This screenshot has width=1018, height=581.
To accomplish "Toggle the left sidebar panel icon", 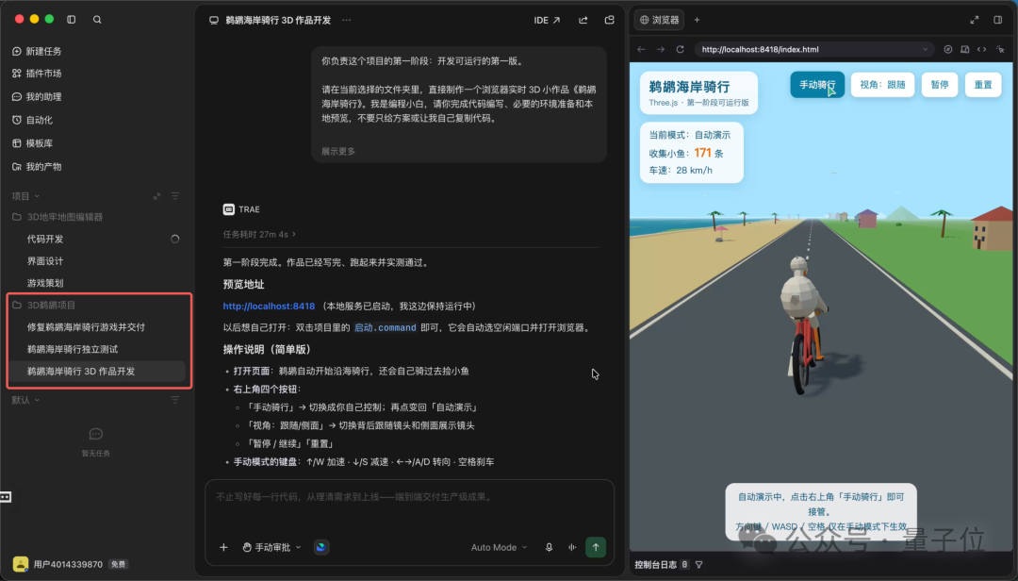I will pyautogui.click(x=72, y=20).
